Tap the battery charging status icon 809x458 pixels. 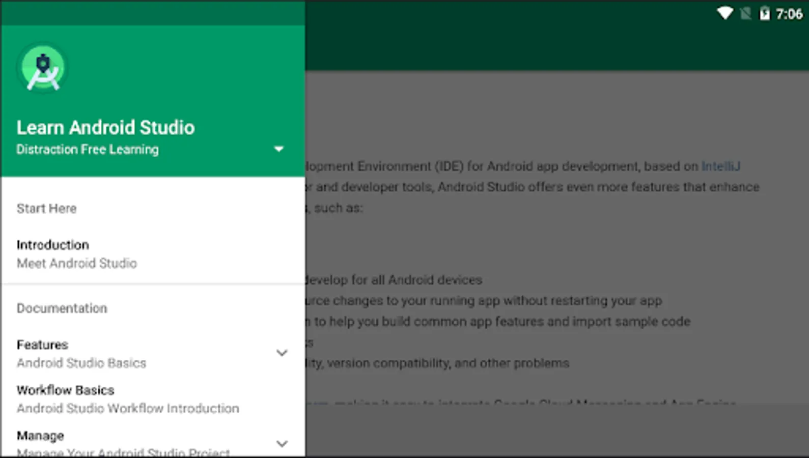coord(764,13)
